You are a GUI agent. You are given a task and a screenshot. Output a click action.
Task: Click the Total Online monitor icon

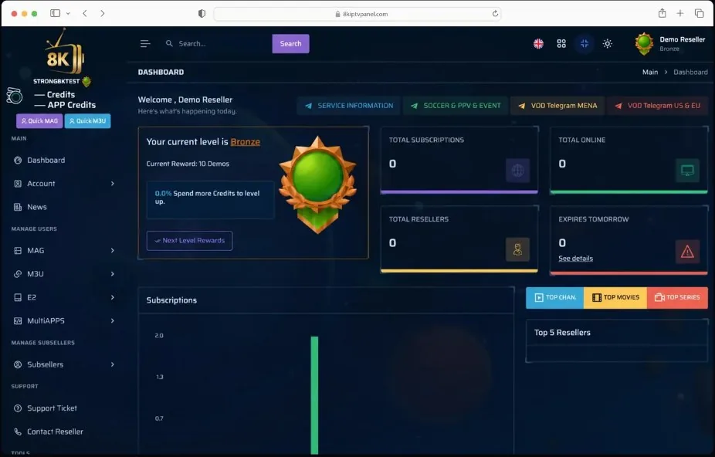pyautogui.click(x=687, y=171)
